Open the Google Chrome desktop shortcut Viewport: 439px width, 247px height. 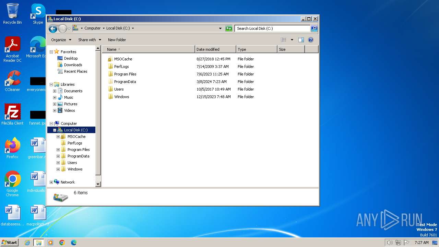(12, 184)
